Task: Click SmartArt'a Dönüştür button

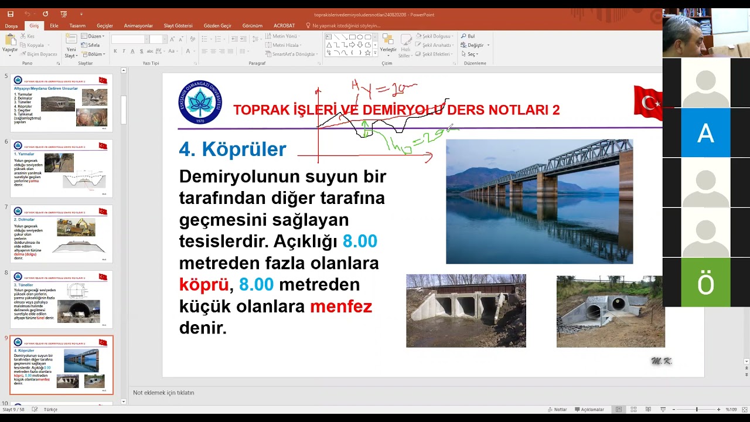Action: pos(291,54)
